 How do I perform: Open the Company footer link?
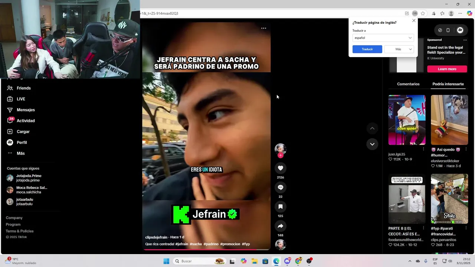[x=14, y=218]
